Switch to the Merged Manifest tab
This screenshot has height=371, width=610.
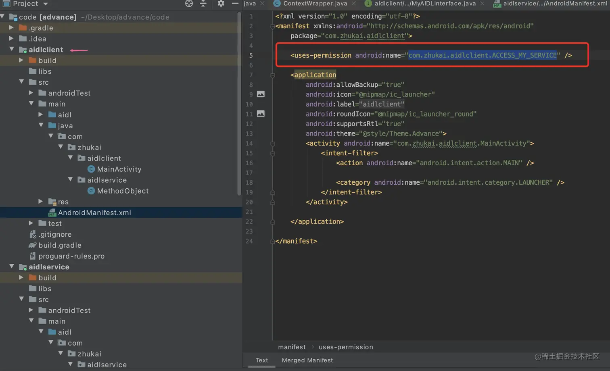coord(307,360)
